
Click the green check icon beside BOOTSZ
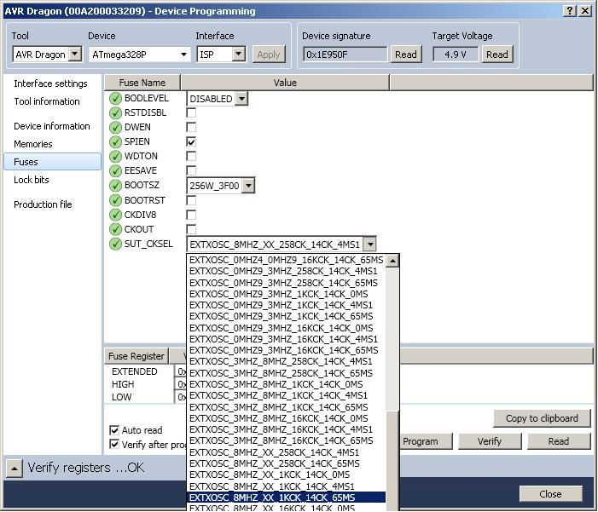click(115, 186)
